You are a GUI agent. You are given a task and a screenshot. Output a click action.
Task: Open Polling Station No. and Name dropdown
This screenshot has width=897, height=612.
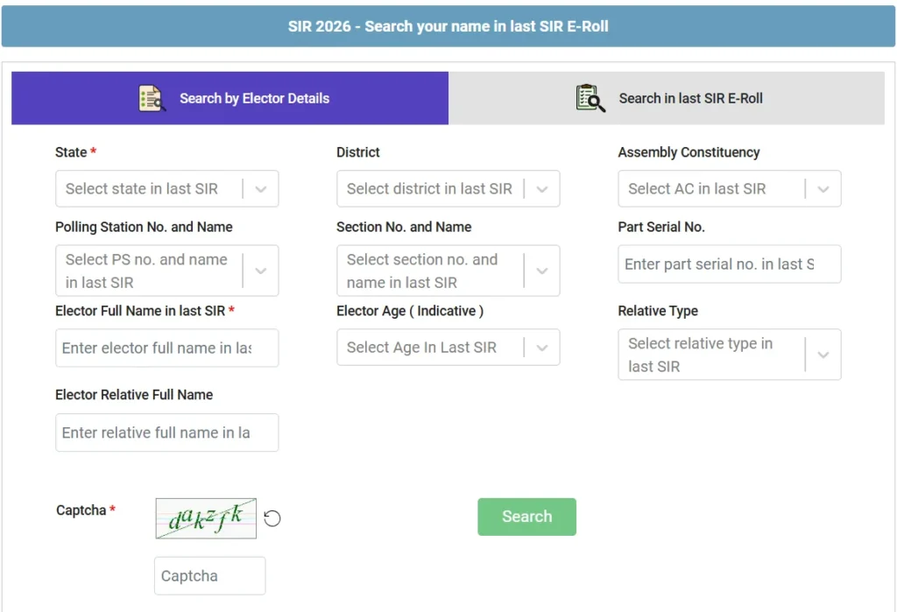pos(153,271)
